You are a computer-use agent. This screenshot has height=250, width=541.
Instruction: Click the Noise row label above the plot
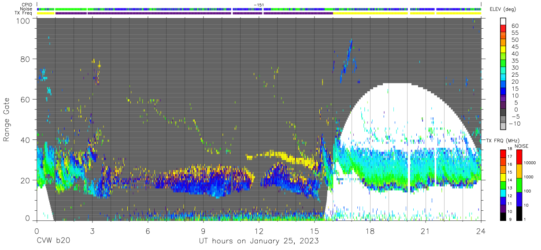tap(26, 9)
